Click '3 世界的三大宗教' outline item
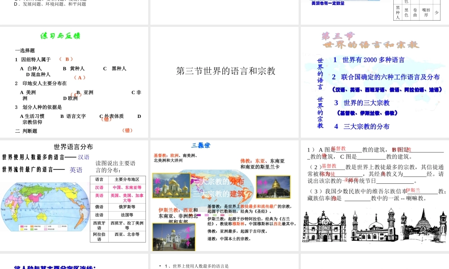Image resolution: width=449 pixels, height=269 pixels. (x=362, y=103)
